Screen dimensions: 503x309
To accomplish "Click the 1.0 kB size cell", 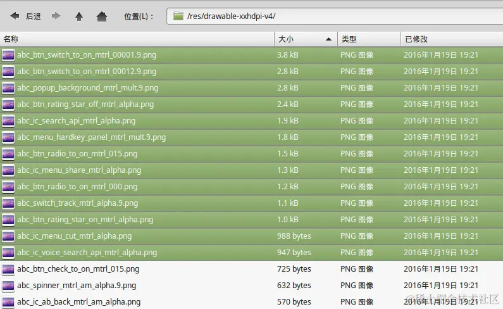I will (x=288, y=220).
